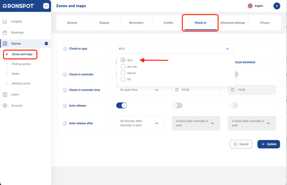Open Desks submenu item

pyautogui.click(x=15, y=74)
